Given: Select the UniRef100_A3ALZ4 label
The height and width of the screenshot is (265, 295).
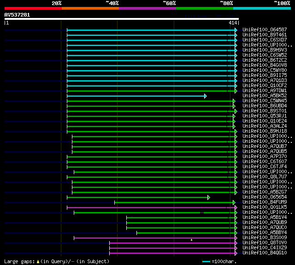Looking at the screenshot, I should click(x=265, y=126).
